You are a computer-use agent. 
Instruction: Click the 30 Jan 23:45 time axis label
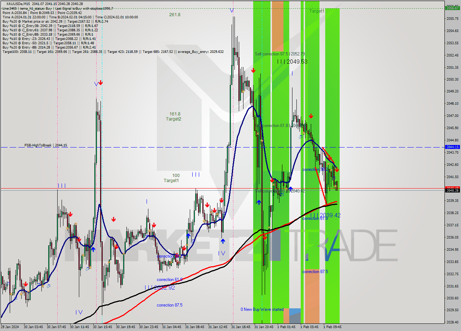coord(148,327)
